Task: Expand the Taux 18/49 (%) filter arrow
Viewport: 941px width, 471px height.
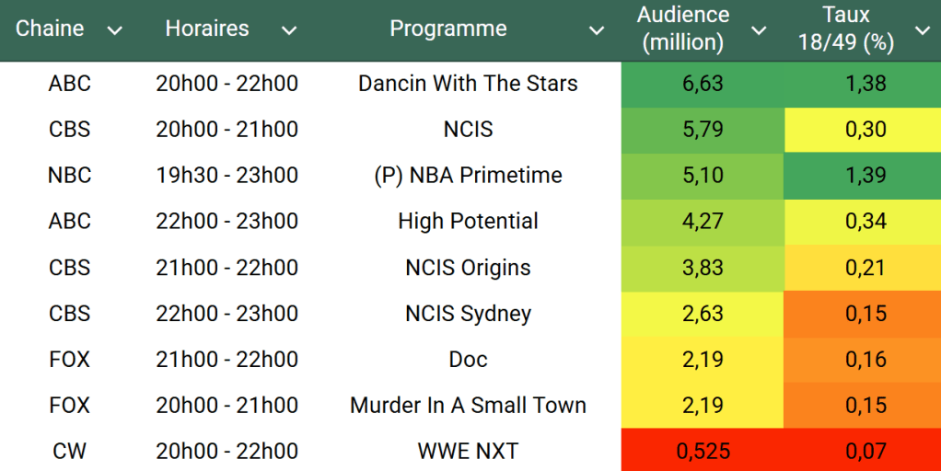Action: (x=922, y=31)
